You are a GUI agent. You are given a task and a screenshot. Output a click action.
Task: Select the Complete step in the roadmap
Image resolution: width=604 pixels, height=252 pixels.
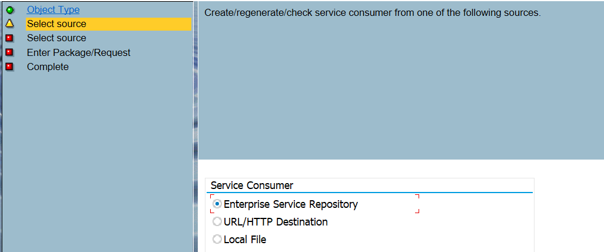coord(48,67)
